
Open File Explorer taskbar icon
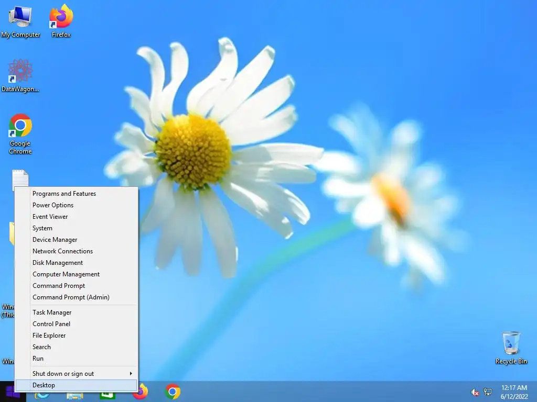[x=74, y=396]
